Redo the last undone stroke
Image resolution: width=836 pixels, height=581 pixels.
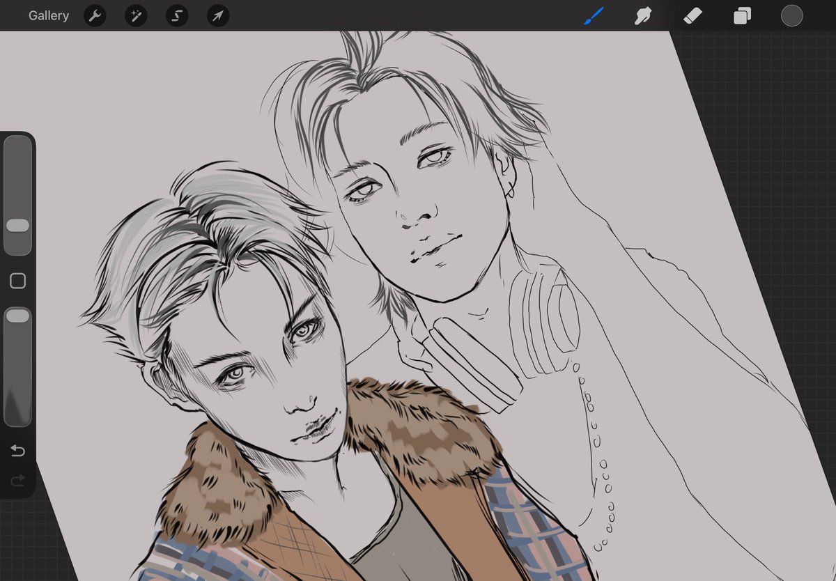coord(17,480)
